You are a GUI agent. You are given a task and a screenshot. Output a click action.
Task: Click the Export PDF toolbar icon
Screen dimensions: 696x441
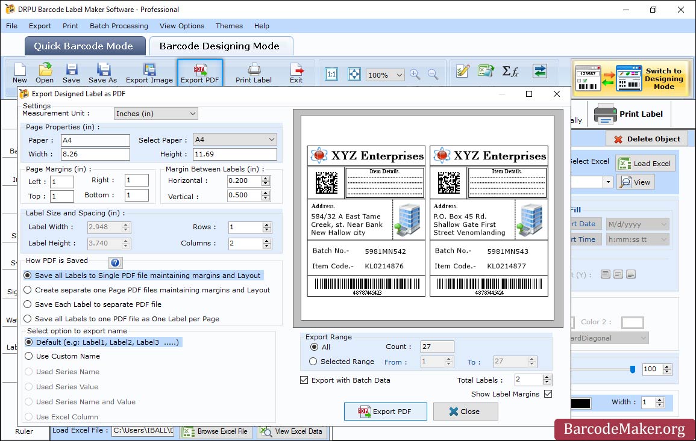coord(199,73)
